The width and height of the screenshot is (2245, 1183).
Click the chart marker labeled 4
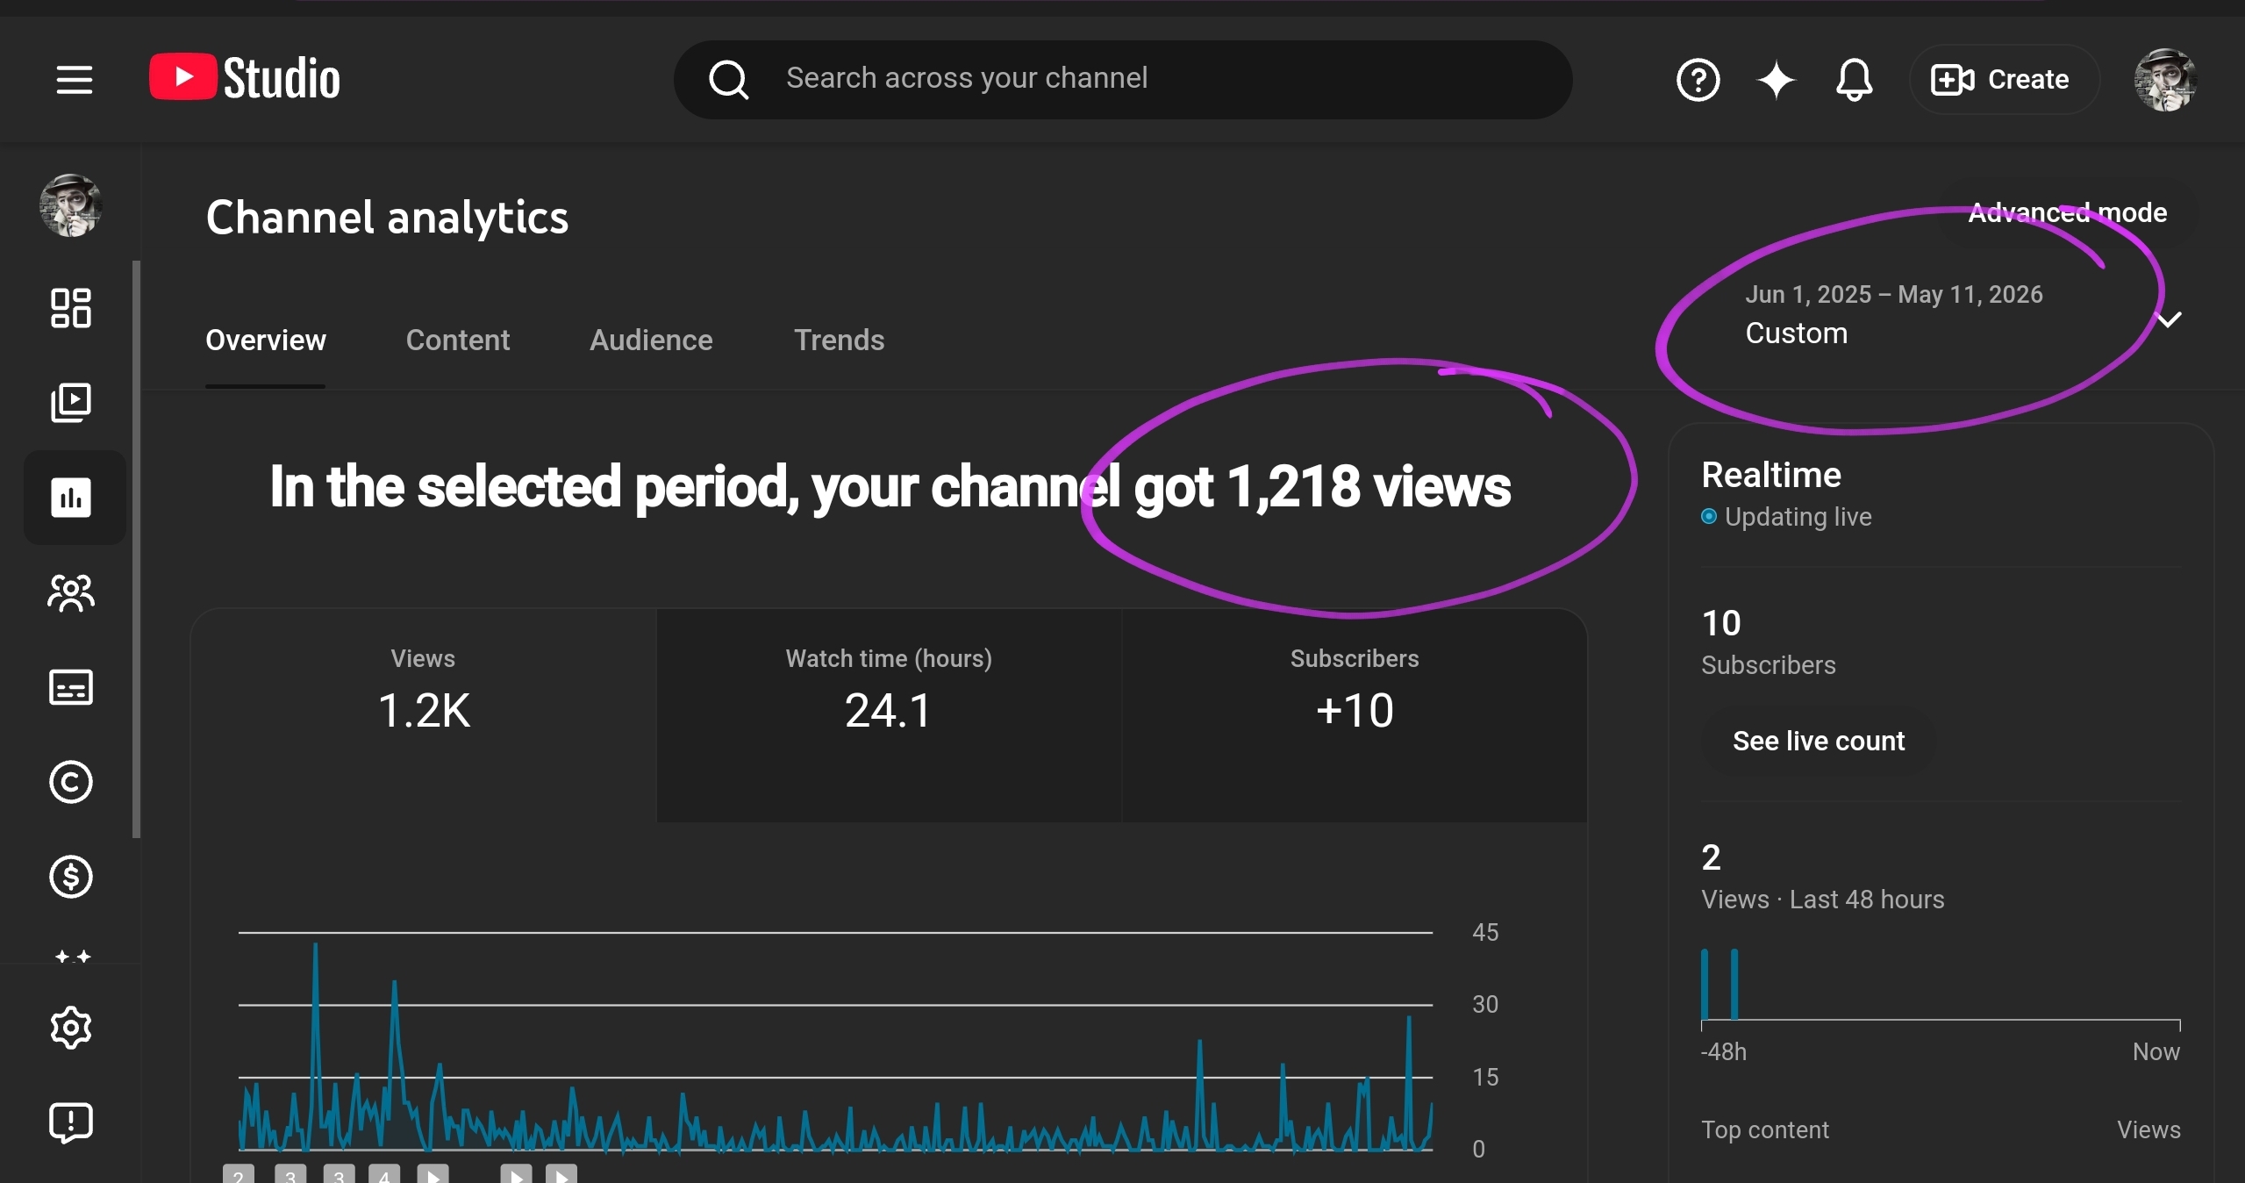384,1174
